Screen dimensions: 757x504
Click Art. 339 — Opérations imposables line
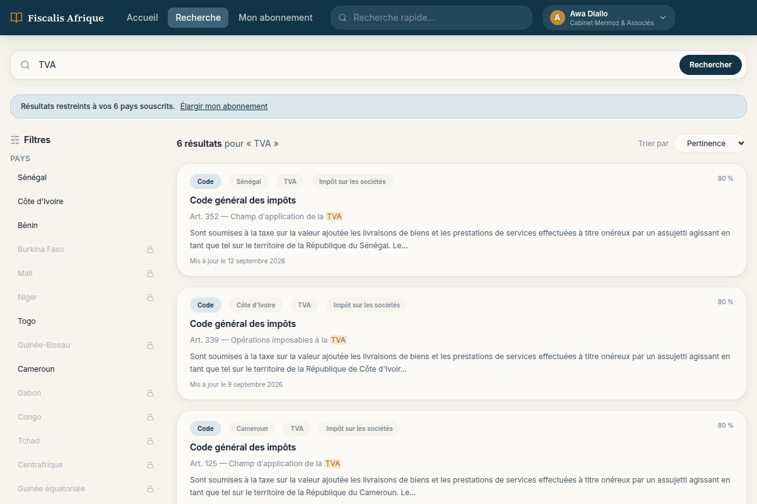tap(268, 340)
